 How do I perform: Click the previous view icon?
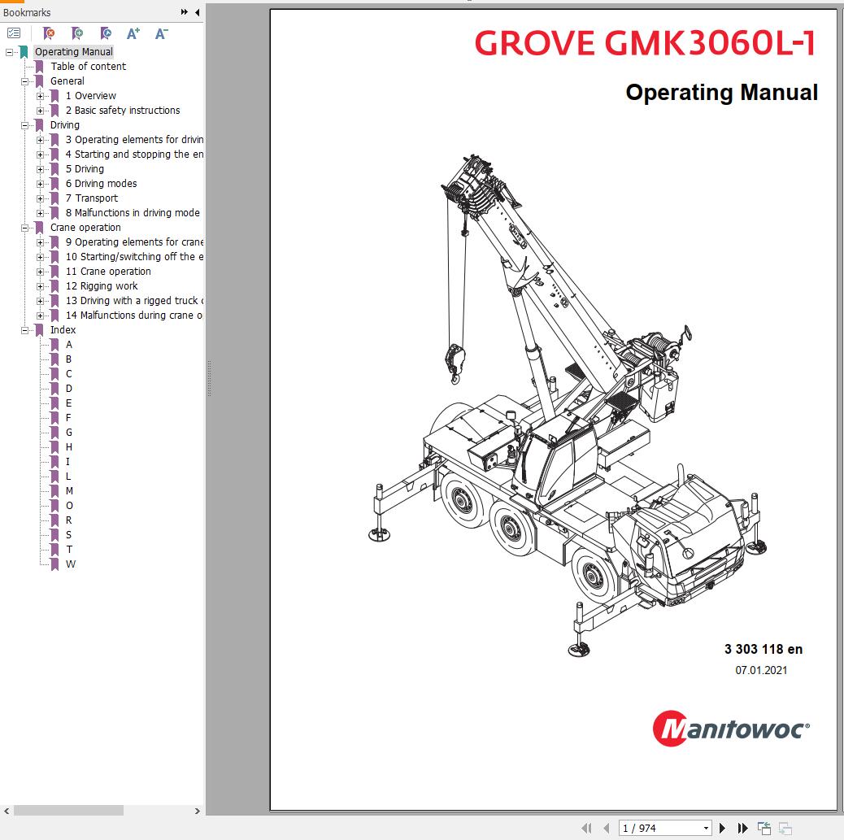tap(764, 828)
